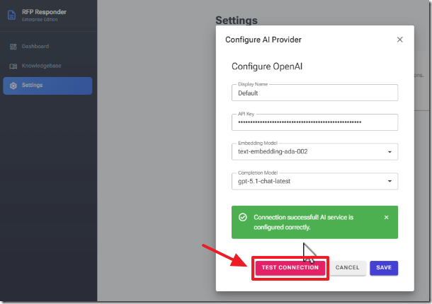Save the OpenAI configuration
432x304 pixels.
point(384,268)
